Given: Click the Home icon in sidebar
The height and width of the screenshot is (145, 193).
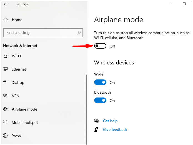Looking at the screenshot, I should click(x=5, y=20).
